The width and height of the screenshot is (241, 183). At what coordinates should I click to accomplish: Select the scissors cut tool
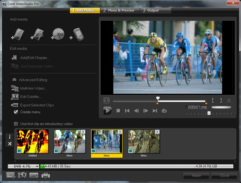(229, 100)
